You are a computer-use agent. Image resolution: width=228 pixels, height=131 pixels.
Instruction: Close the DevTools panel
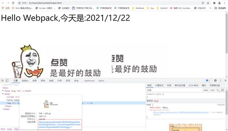click(226, 80)
